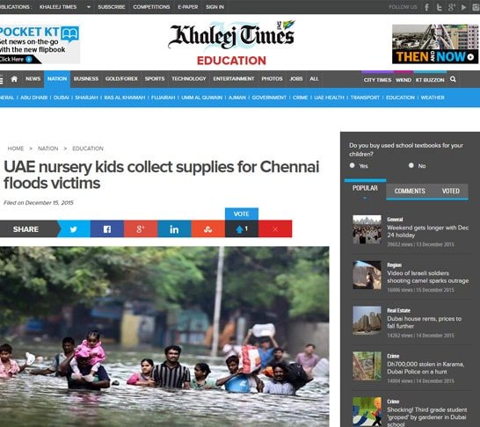Switch to the Voted tab

point(451,192)
